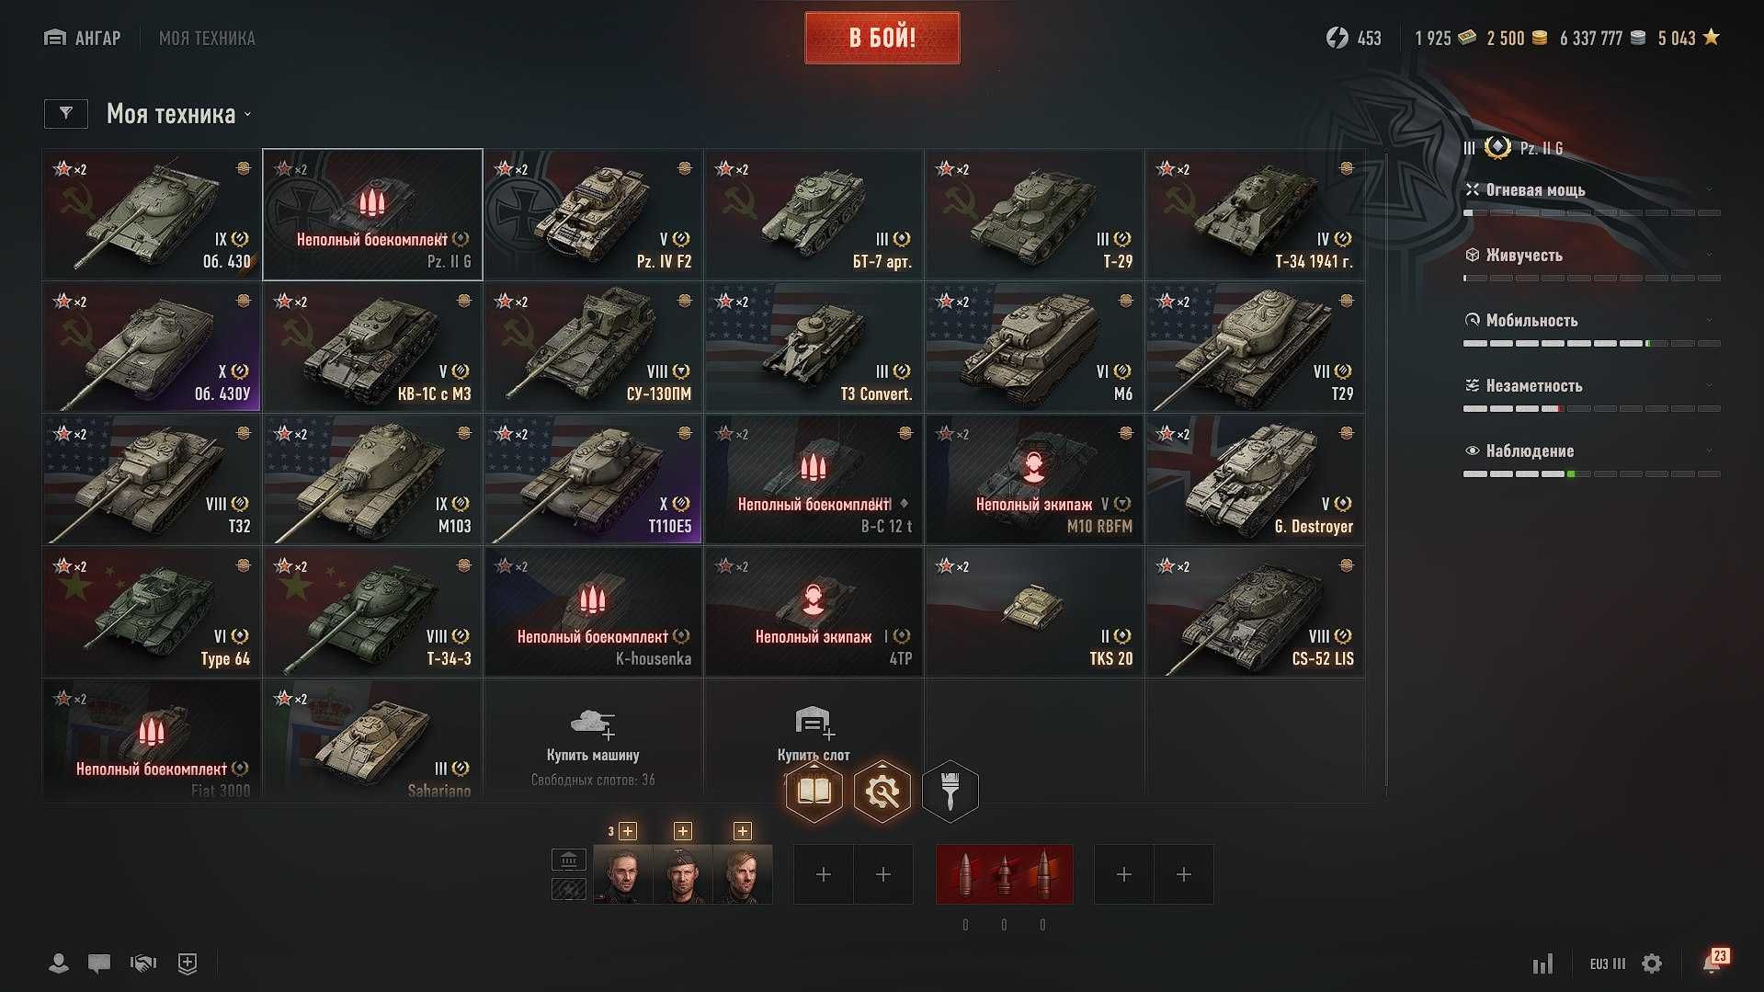Screen dimensions: 1764x992
Task: Open the clan handshake icon
Action: pyautogui.click(x=143, y=963)
